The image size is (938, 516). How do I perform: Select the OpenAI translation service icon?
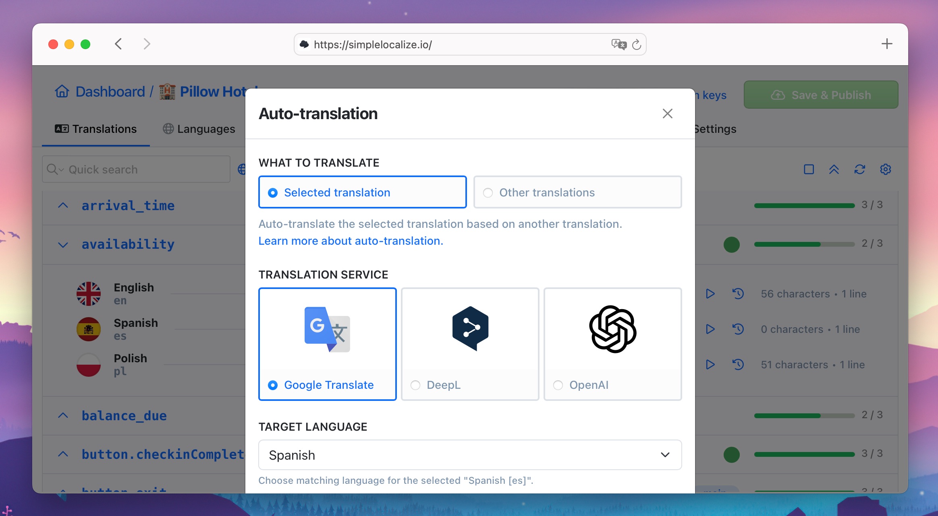612,328
